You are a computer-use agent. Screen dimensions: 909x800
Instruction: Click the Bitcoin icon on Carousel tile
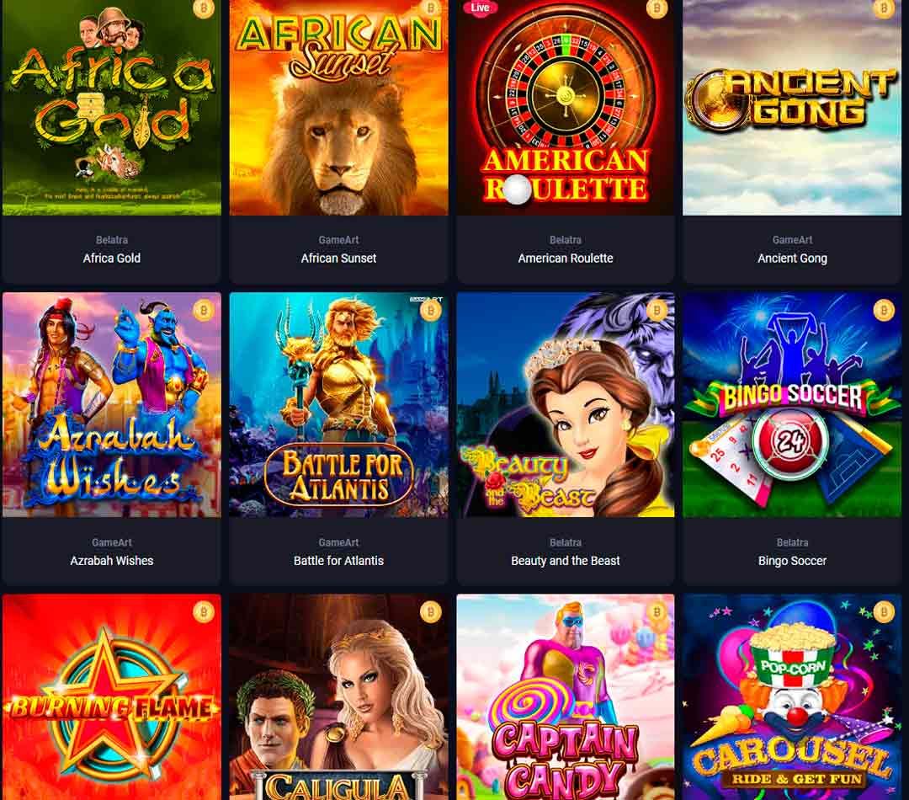(884, 612)
